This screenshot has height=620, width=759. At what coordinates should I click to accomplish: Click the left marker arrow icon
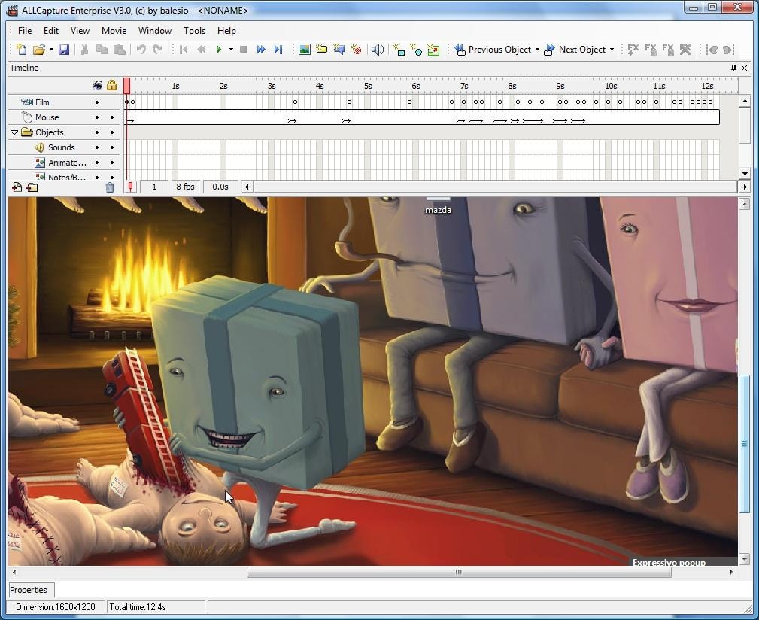coord(712,50)
